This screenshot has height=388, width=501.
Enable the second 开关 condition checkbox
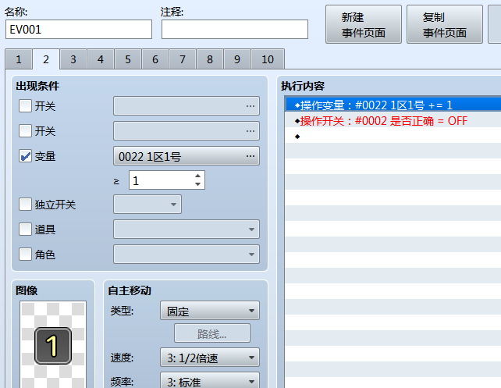tap(25, 130)
